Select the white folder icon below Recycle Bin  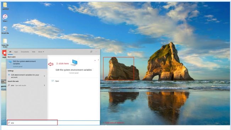pyautogui.click(x=5, y=41)
